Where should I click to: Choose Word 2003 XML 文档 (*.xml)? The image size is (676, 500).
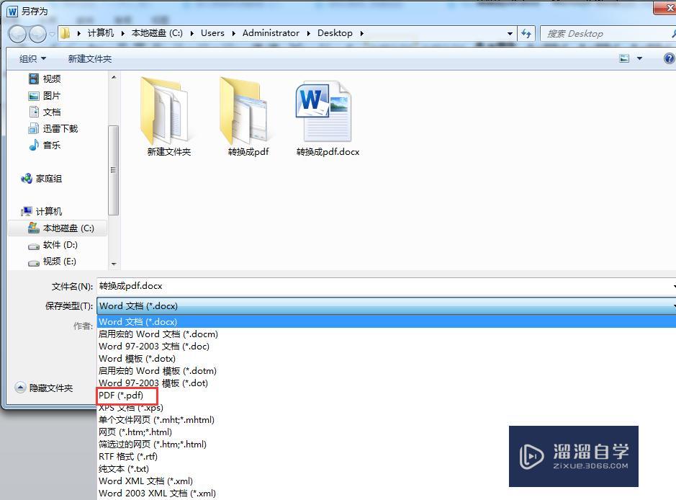[158, 494]
